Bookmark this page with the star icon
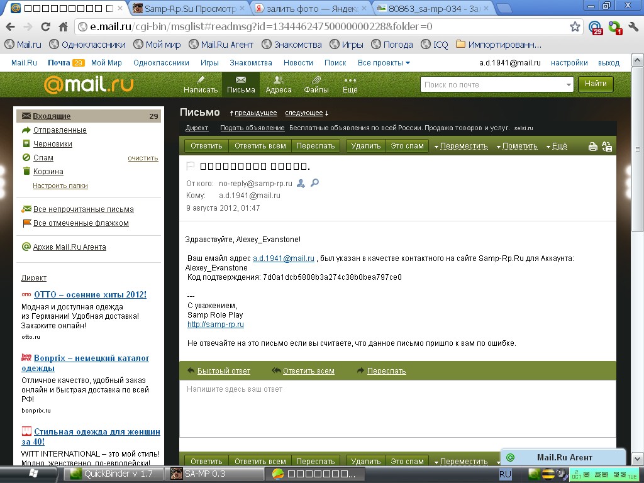The height and width of the screenshot is (483, 644). 575,26
